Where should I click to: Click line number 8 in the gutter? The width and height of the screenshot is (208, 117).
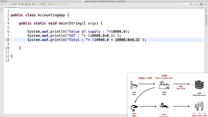click(x=8, y=40)
